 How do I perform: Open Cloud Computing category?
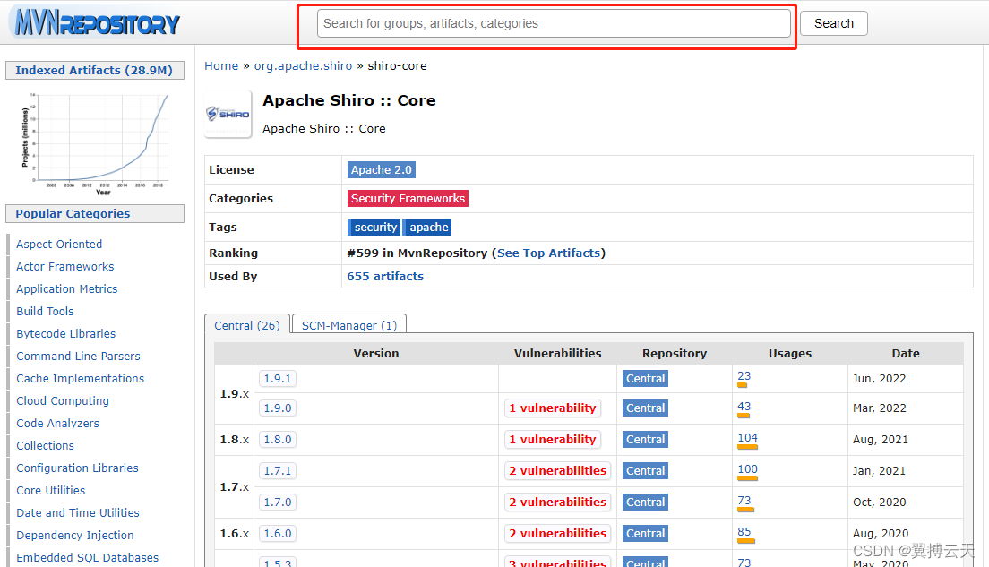coord(63,400)
